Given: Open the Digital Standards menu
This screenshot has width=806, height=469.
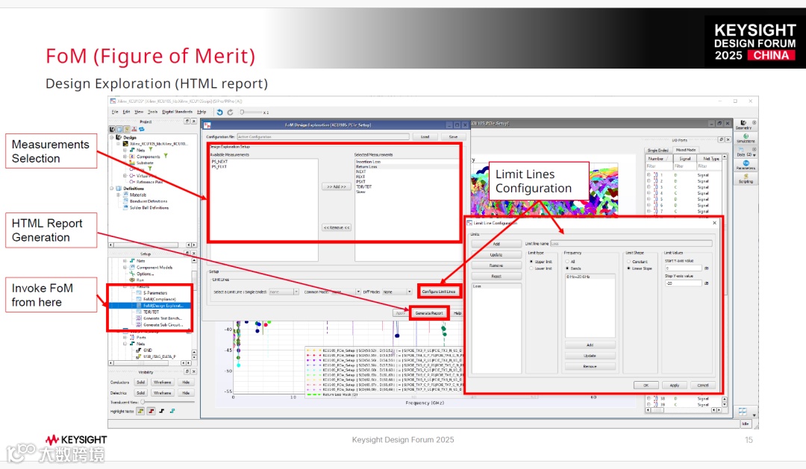Looking at the screenshot, I should (x=178, y=112).
